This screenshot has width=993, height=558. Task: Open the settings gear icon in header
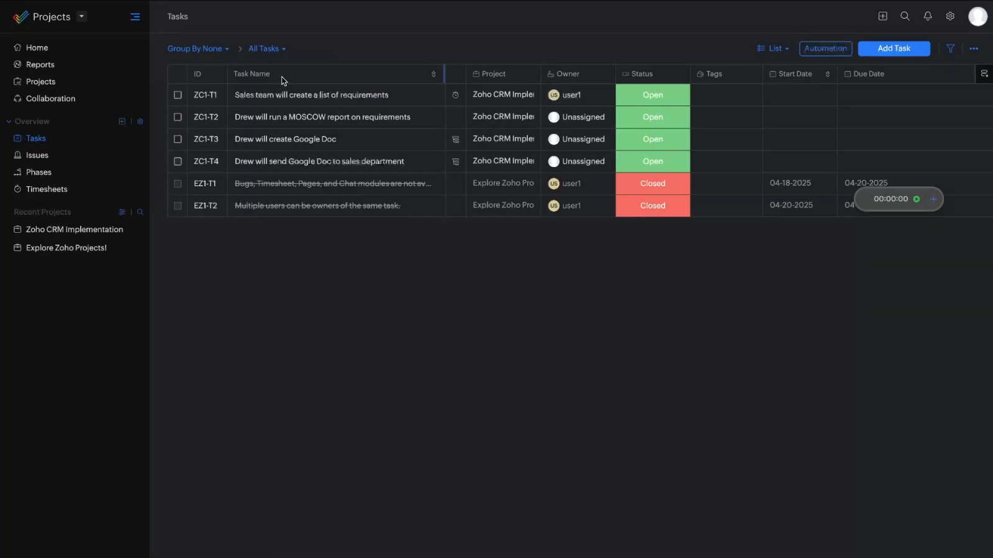[x=950, y=16]
